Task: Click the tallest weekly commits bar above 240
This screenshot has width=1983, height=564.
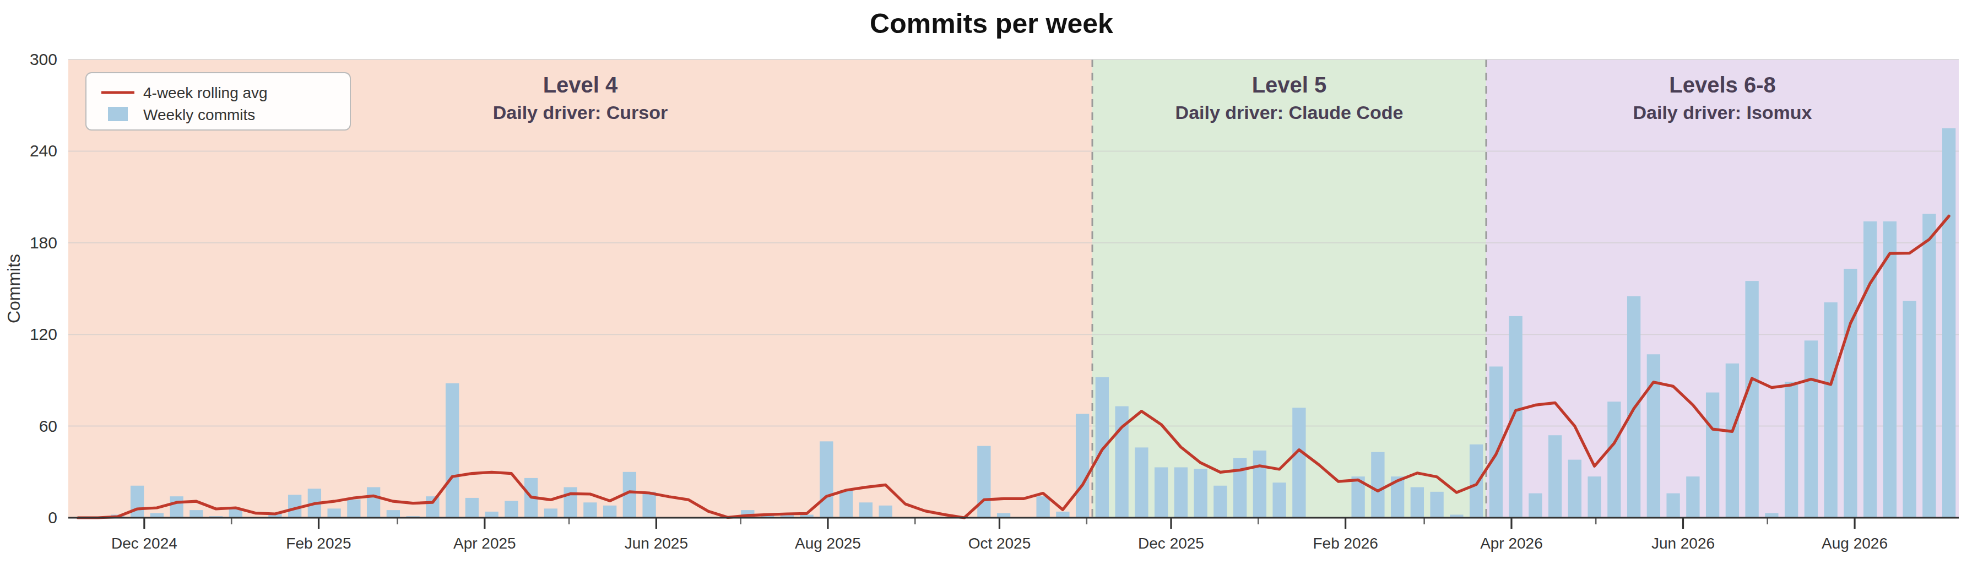Action: point(1949,323)
